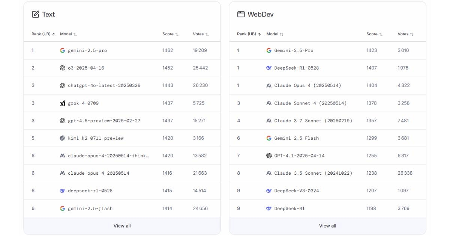The image size is (450, 236).
Task: Select the GPT-4.1-2025-04-14 model name
Action: click(x=299, y=156)
